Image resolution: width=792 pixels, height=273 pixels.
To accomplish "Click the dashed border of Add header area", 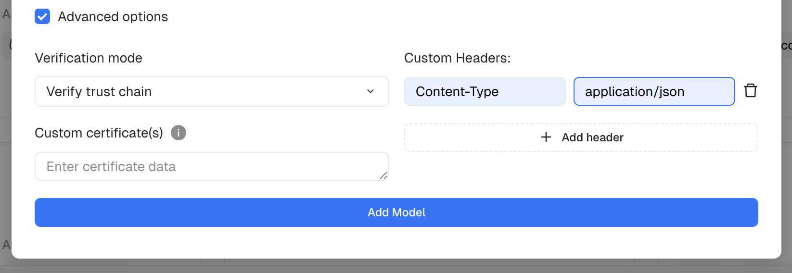I will [x=581, y=124].
